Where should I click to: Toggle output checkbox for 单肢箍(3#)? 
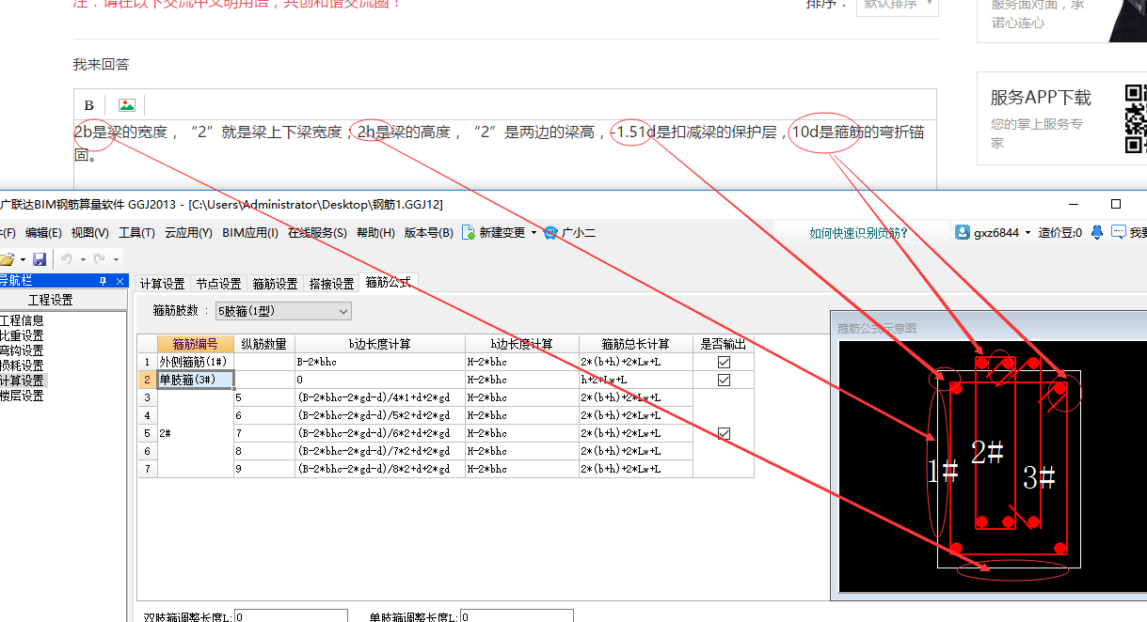pos(724,380)
